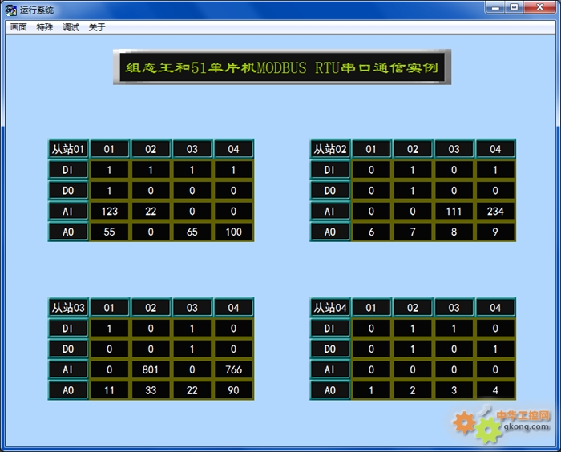Click 从站02 DO channel 02 value 1
This screenshot has width=561, height=452.
(413, 191)
